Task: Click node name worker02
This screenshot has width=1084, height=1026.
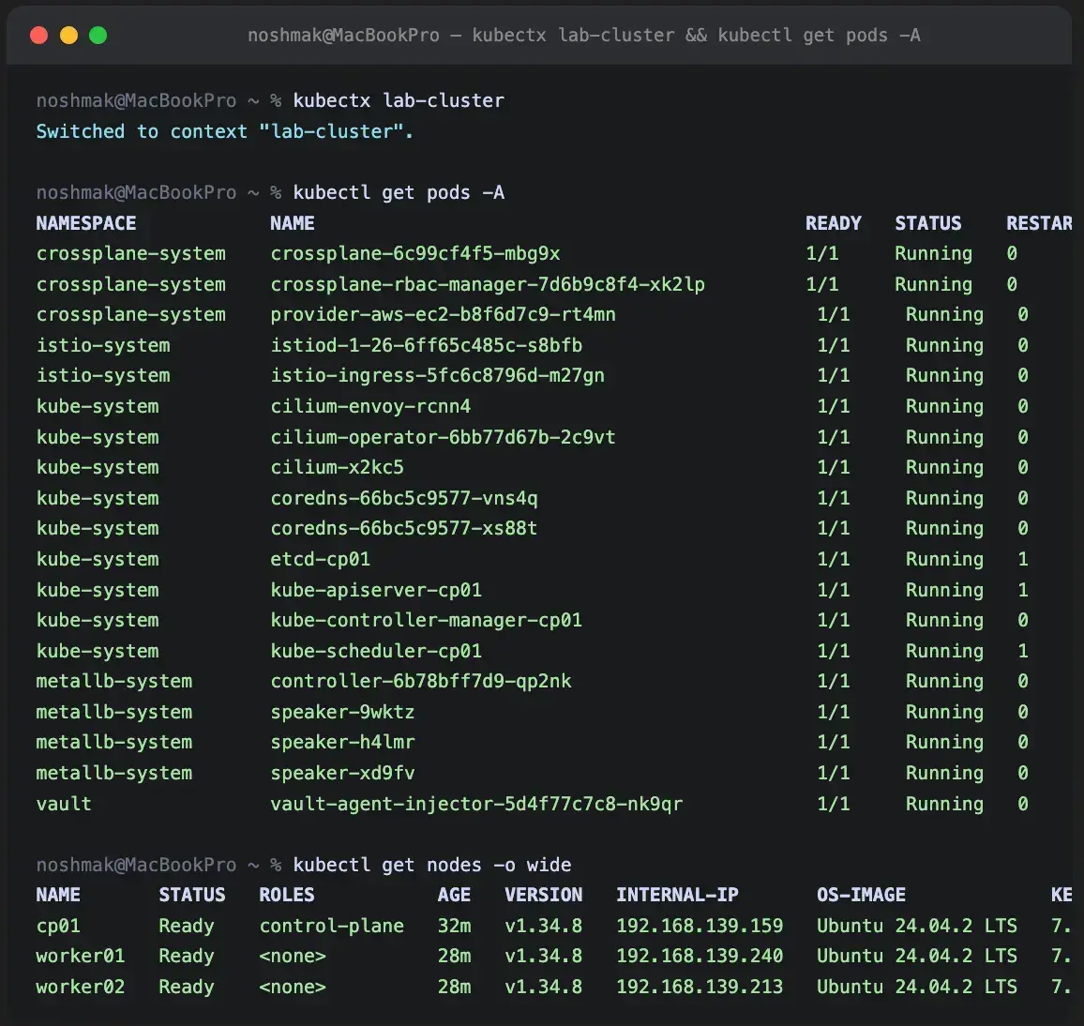Action: click(x=81, y=987)
